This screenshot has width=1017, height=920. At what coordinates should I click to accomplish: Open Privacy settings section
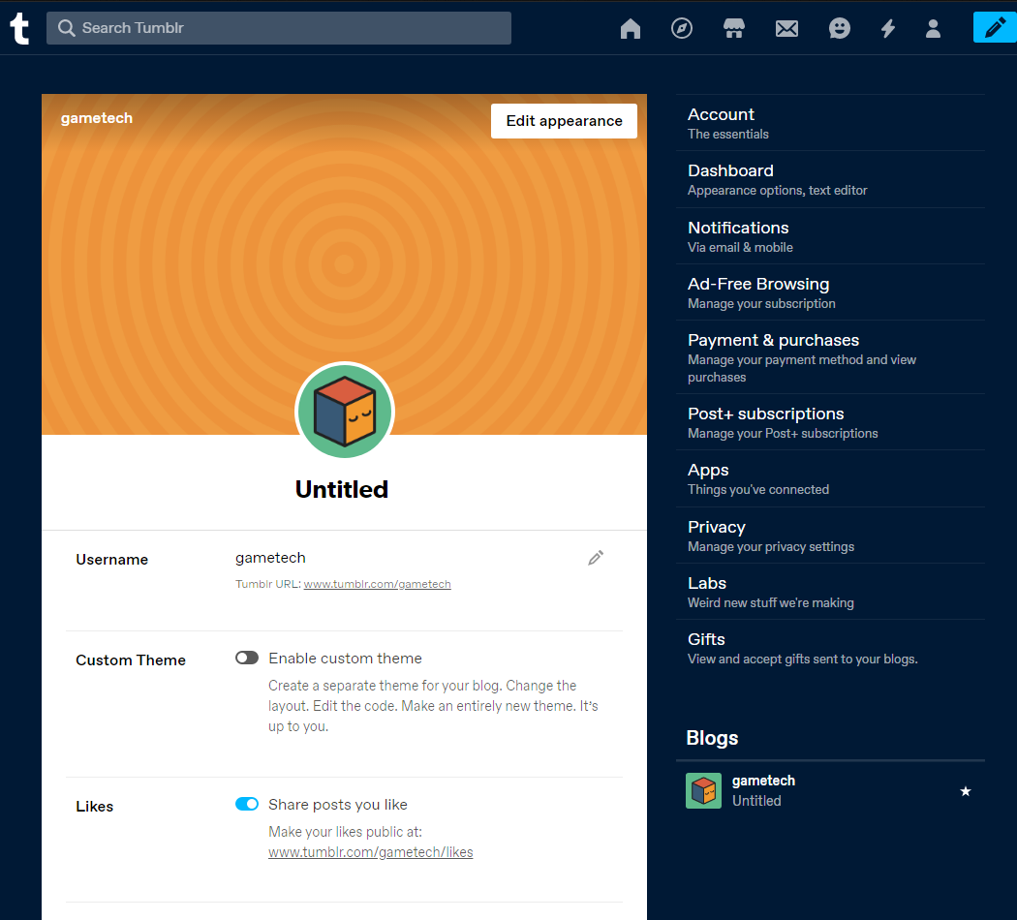pos(830,536)
